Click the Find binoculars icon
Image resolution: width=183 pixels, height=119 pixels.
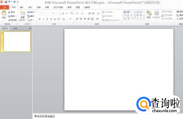point(178,12)
